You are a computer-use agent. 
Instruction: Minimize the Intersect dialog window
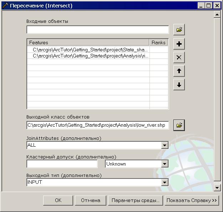(201, 6)
